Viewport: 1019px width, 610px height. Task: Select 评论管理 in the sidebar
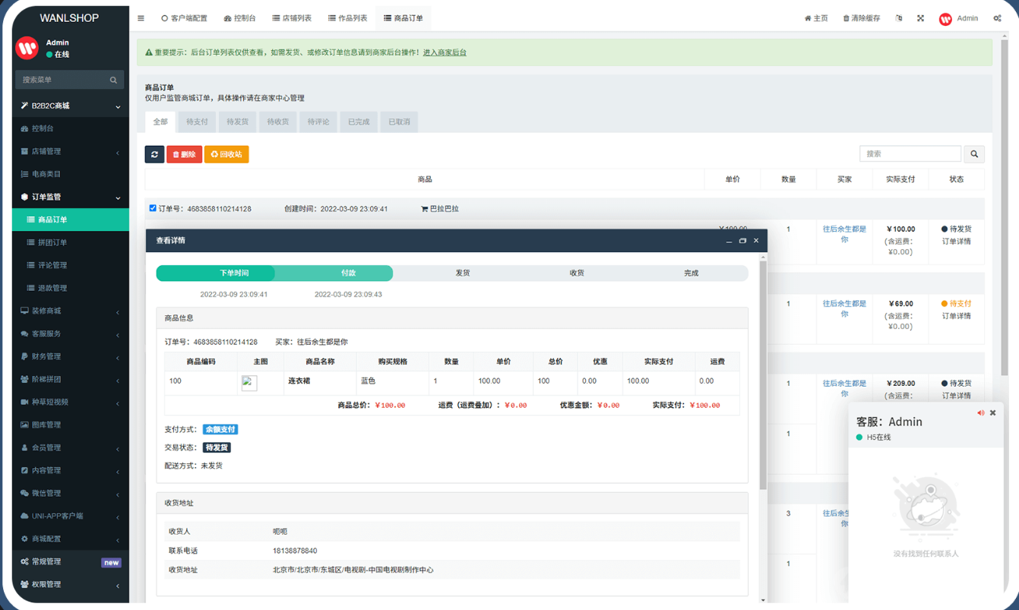(71, 265)
